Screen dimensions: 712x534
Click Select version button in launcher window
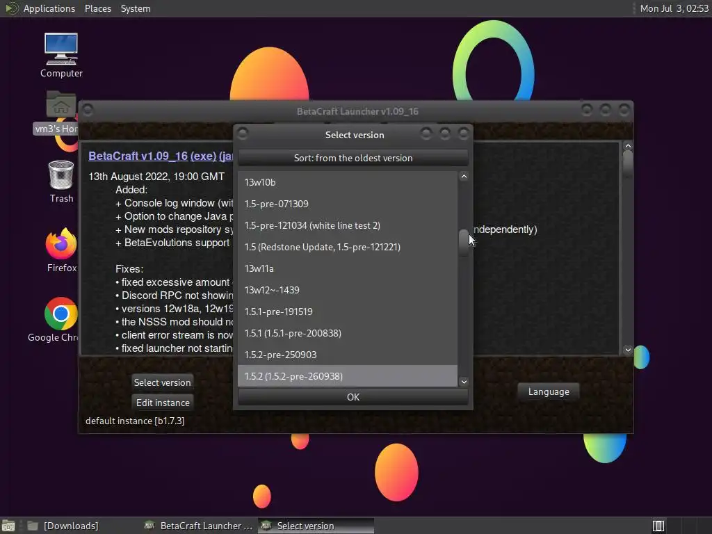tap(162, 382)
